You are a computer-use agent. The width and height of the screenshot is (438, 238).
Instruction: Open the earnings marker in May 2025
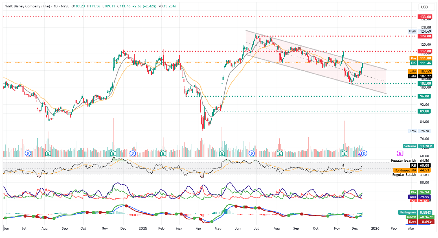pyautogui.click(x=222, y=153)
